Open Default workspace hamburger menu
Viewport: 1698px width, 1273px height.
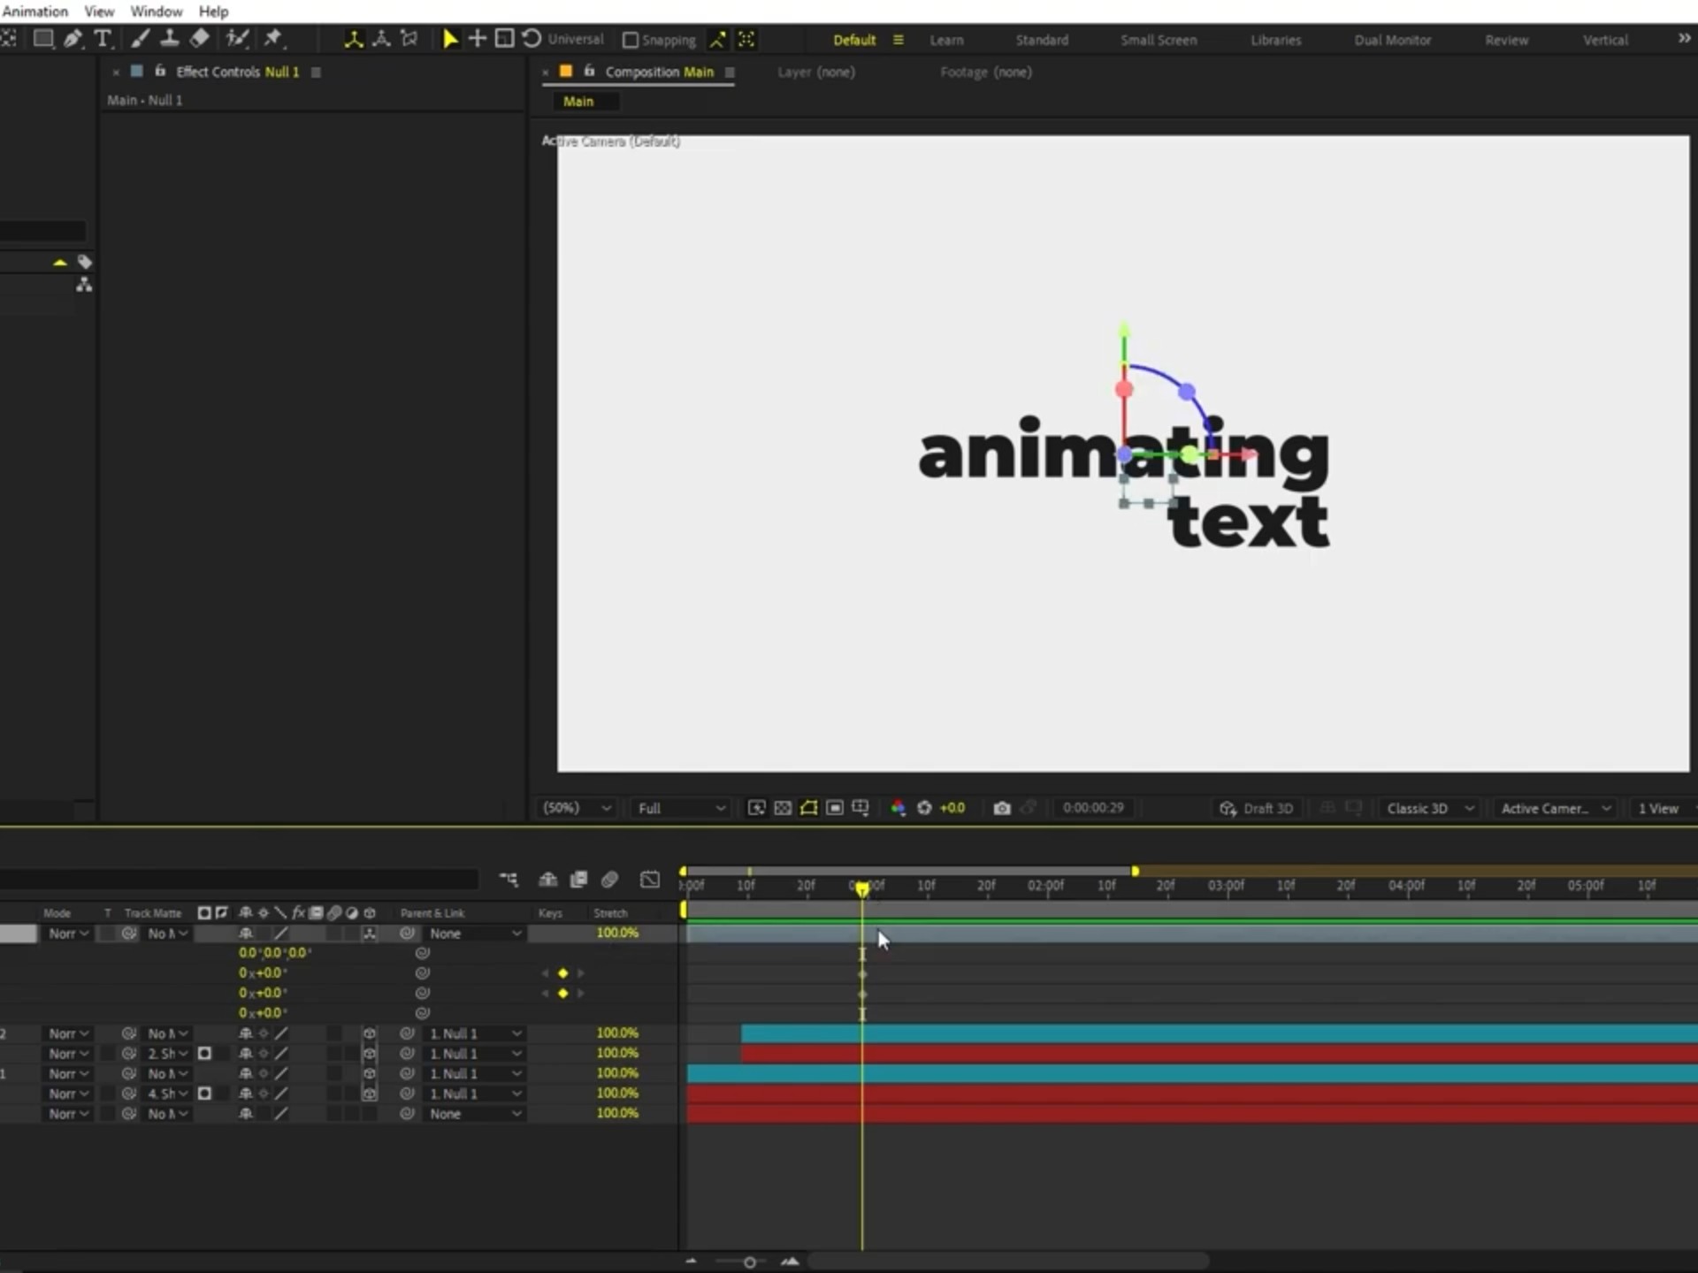(x=899, y=40)
